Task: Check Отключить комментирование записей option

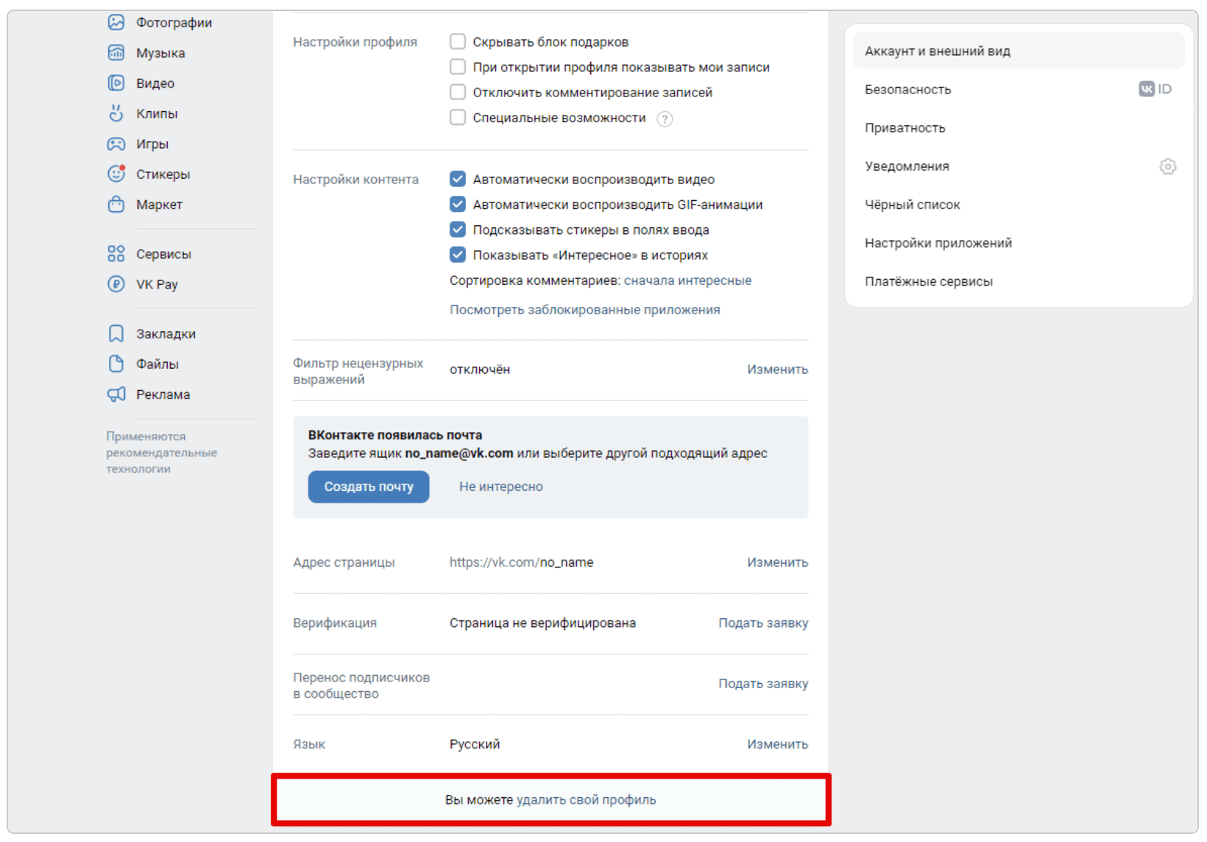Action: point(458,92)
